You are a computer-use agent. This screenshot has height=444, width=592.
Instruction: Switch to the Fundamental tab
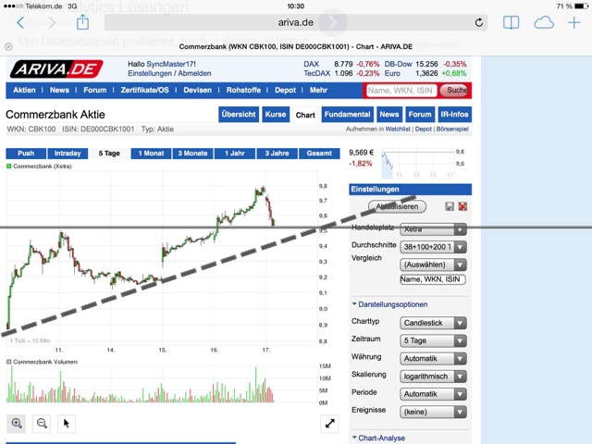(x=348, y=115)
